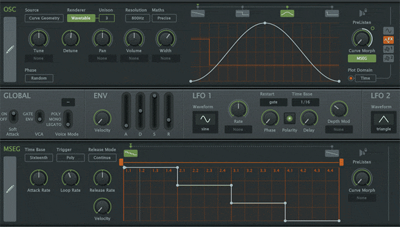Screen dimensions: 400x227
Task: Click the ENV Release slider
Action: pos(169,111)
